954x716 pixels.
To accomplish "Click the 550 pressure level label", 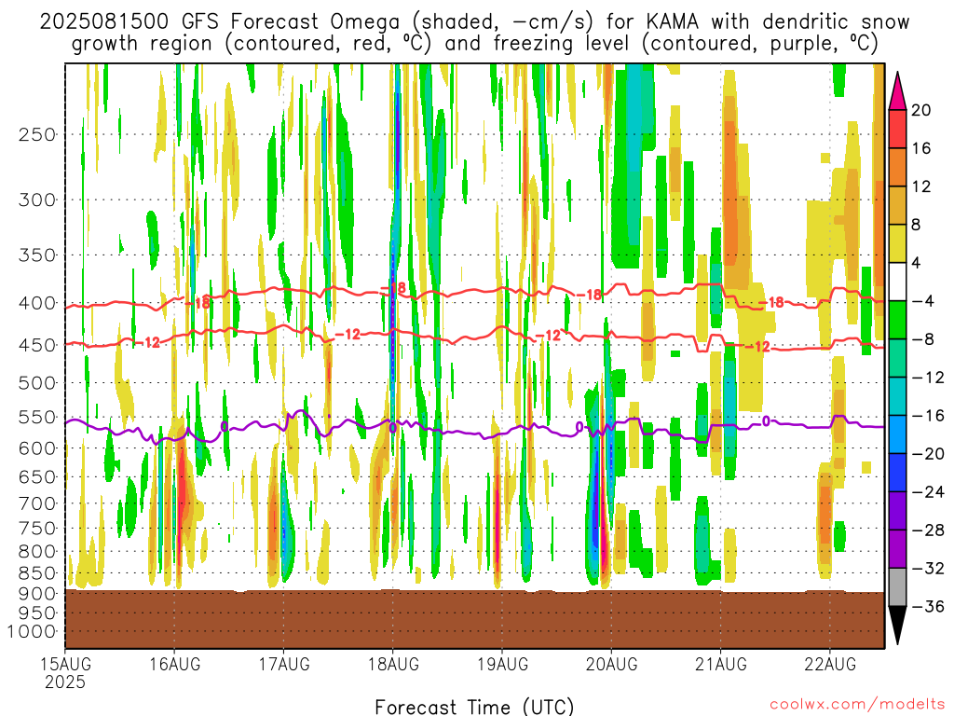I will [37, 417].
